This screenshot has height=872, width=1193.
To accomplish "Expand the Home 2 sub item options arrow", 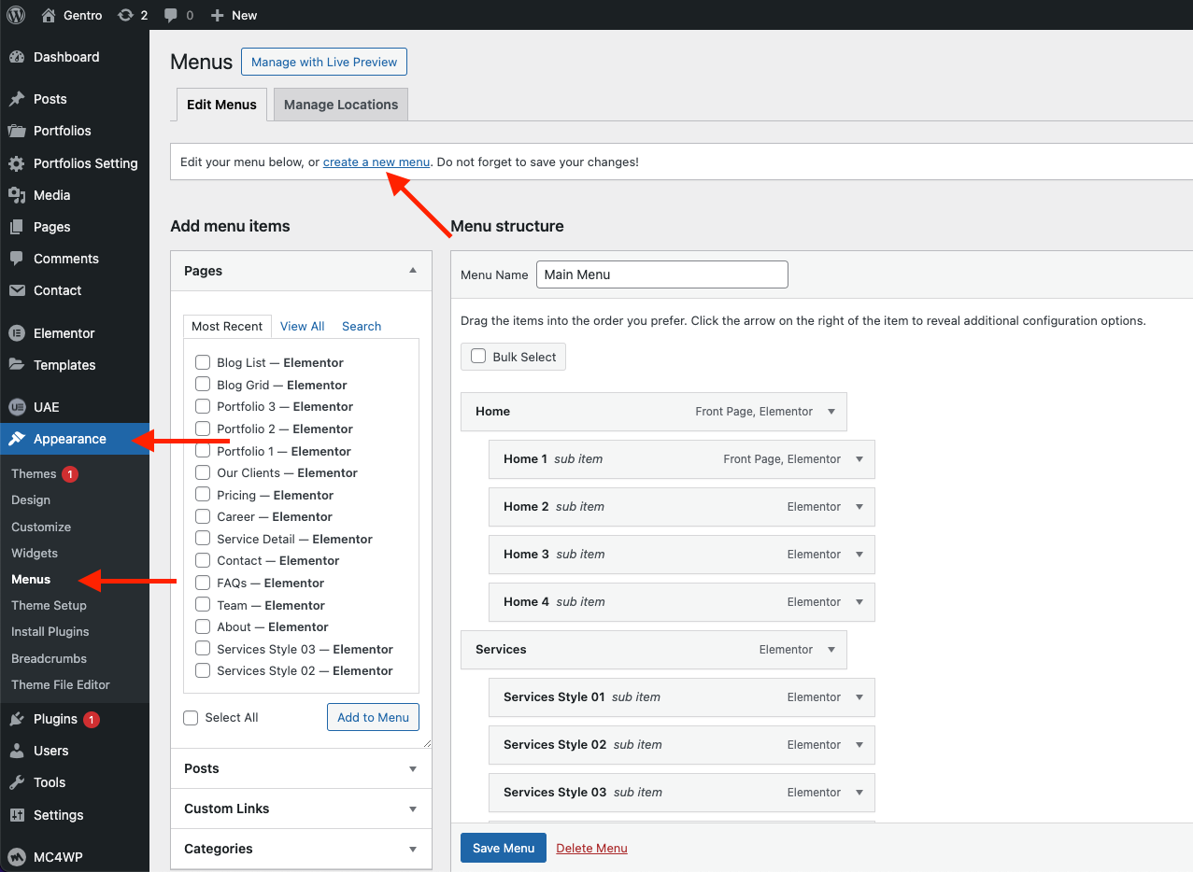I will 859,507.
